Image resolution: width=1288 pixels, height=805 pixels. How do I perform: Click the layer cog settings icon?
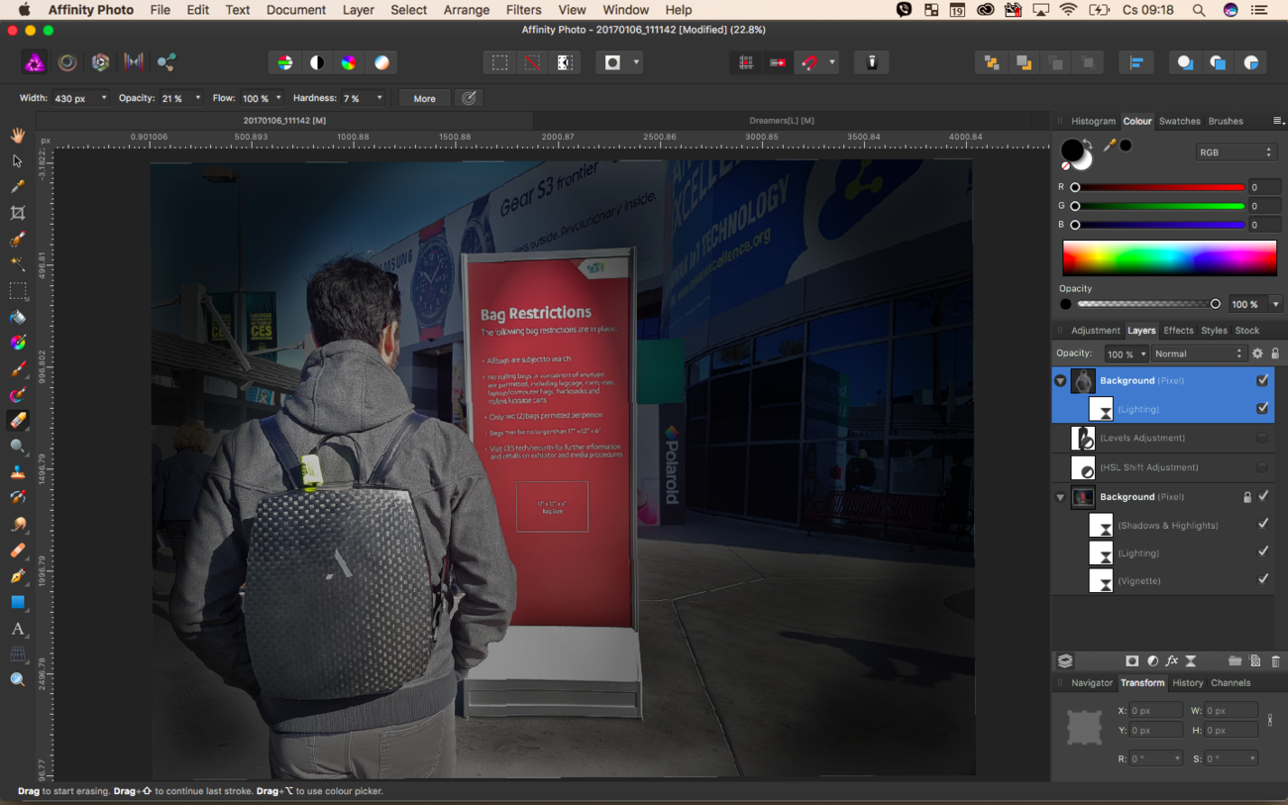coord(1257,353)
